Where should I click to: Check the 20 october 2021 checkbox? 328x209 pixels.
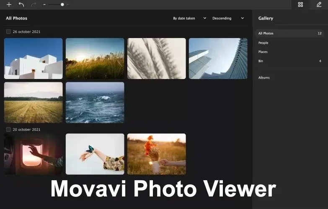pos(8,130)
